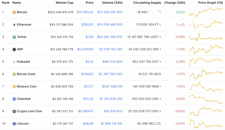The width and height of the screenshot is (225, 130).
Task: Click the Bitcoin coin icon
Action: click(14, 12)
